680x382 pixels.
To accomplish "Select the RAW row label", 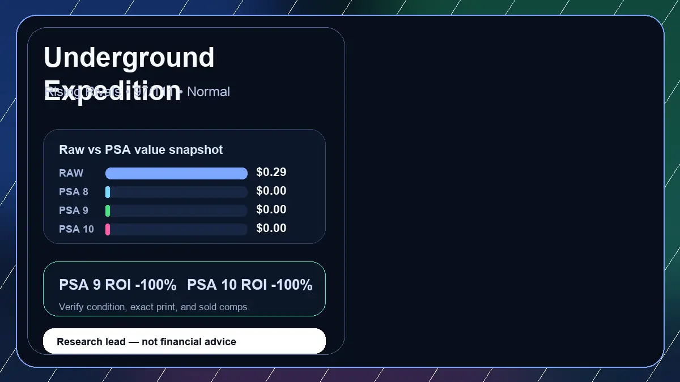I will click(71, 173).
